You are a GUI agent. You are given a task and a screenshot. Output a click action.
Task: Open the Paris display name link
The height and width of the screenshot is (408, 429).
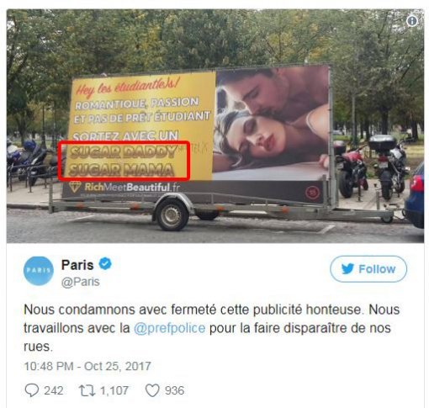(x=77, y=265)
